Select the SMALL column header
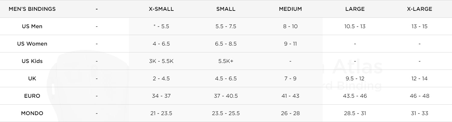This screenshot has height=122, width=452. point(226,9)
